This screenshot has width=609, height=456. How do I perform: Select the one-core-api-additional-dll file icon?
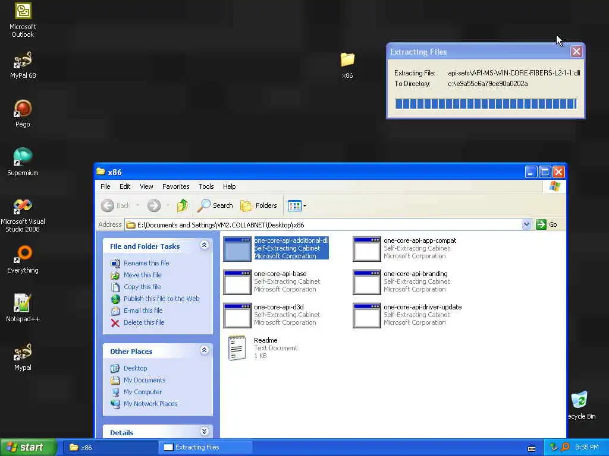[x=237, y=249]
